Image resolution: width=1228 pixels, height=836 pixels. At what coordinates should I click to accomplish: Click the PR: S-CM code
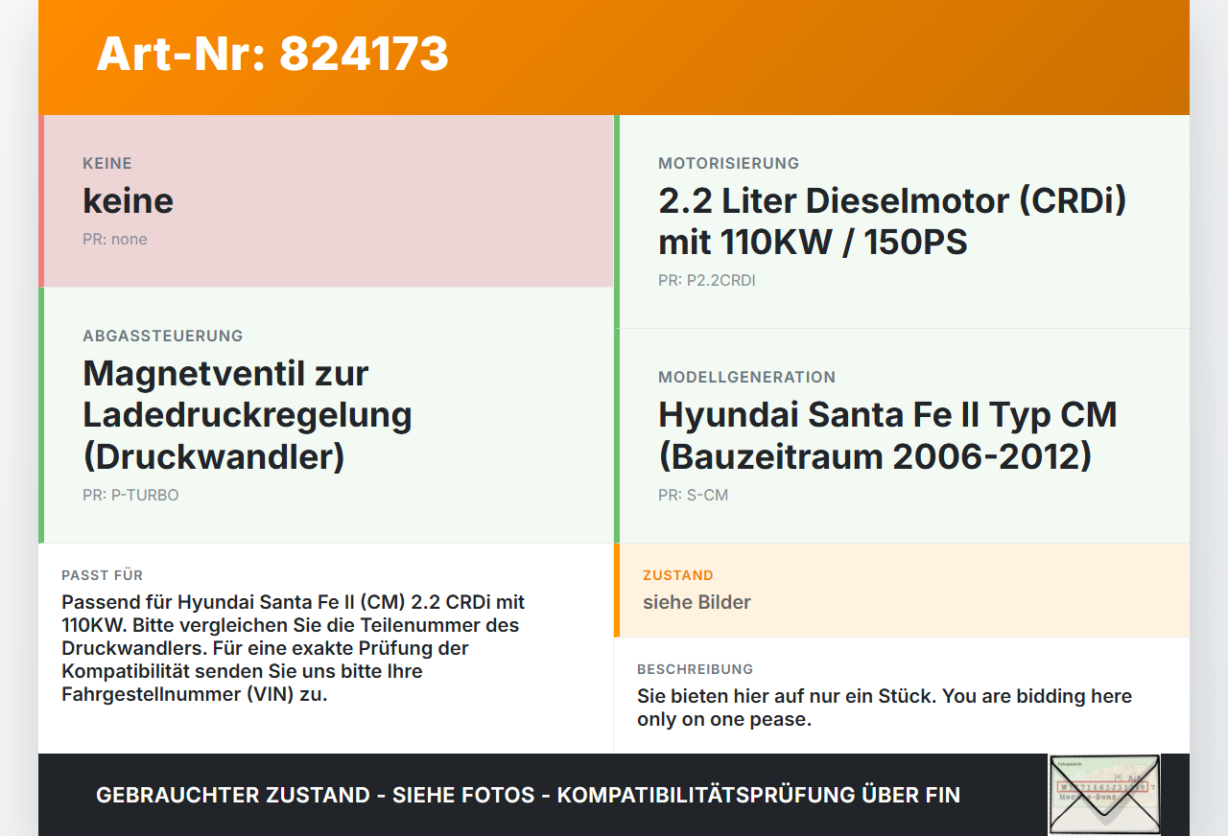point(694,496)
